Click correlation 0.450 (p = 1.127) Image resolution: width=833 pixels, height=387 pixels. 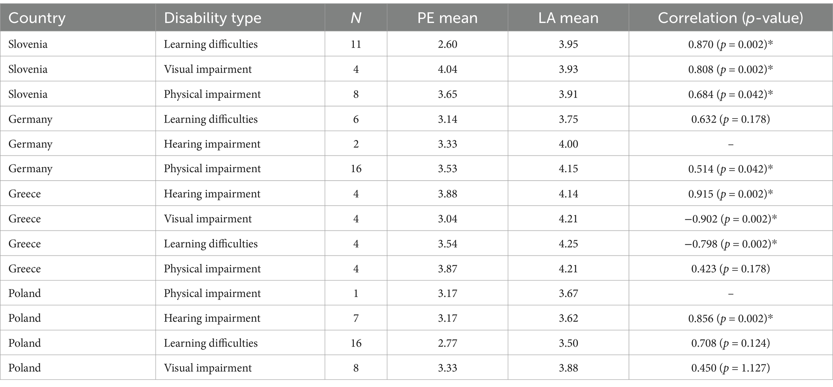731,368
